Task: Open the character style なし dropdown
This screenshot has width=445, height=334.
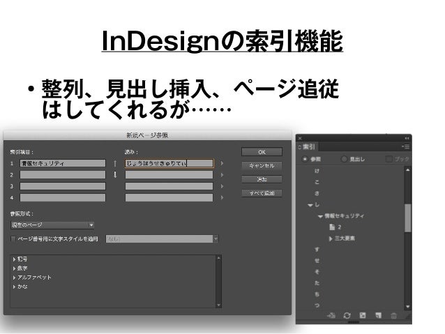Action: point(162,239)
